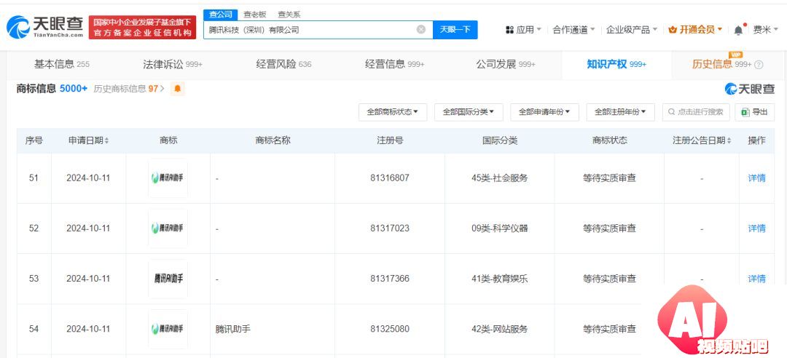
Task: Open the trademark thumbnail in row 53
Action: pos(168,279)
